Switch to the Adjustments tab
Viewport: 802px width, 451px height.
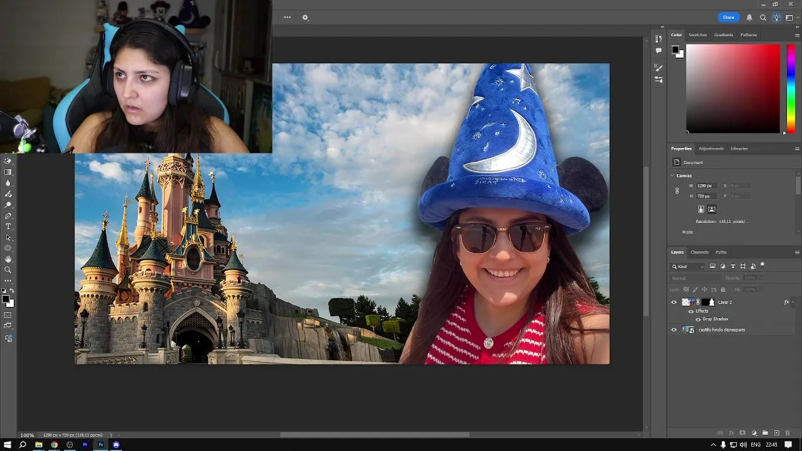click(x=711, y=148)
